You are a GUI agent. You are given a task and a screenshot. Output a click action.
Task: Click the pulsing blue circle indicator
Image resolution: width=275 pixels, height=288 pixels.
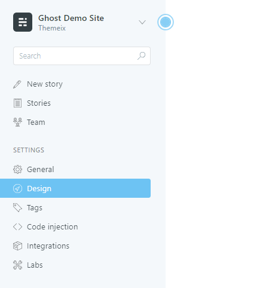[166, 22]
